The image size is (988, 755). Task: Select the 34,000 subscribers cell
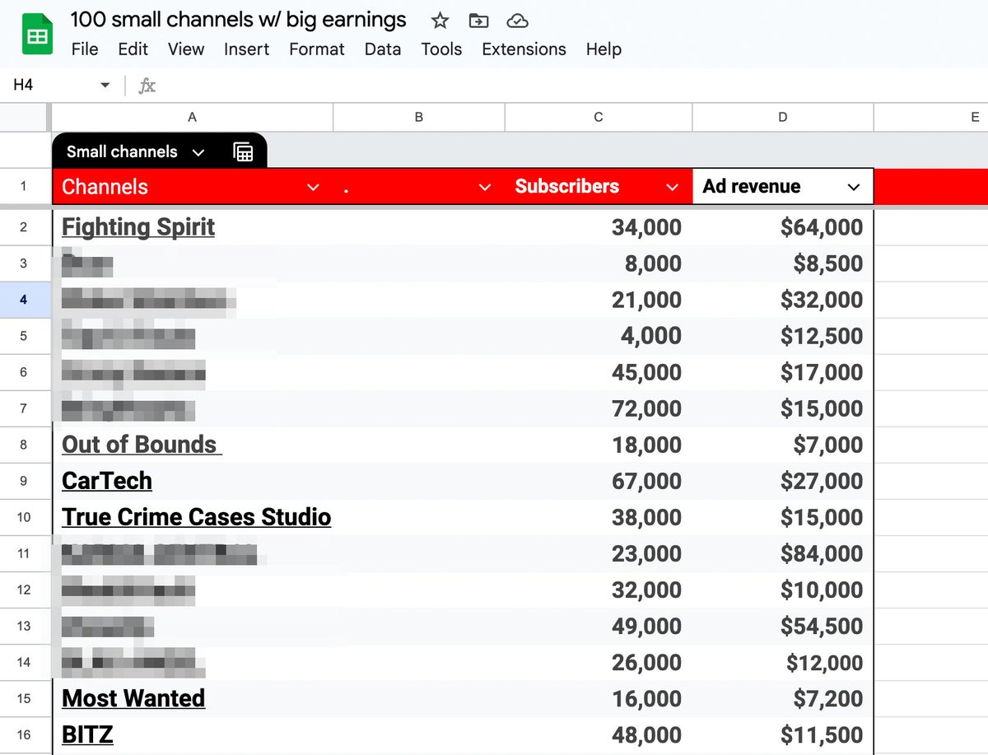pos(599,227)
